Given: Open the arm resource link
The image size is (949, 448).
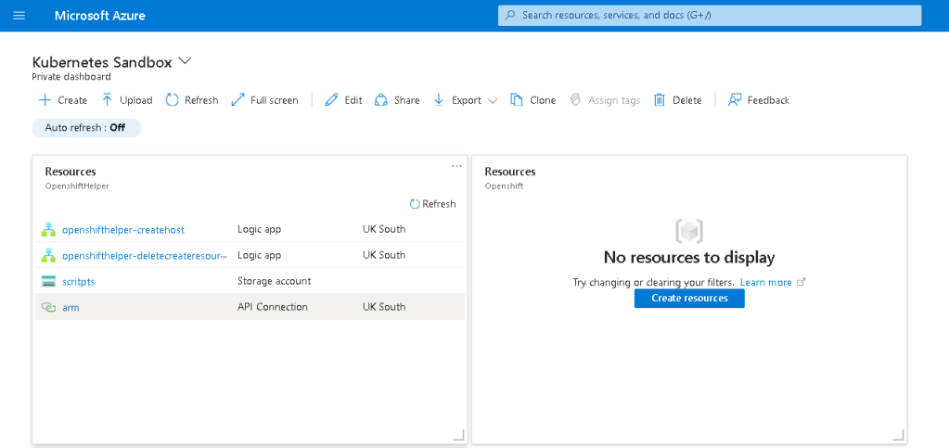Looking at the screenshot, I should click(71, 308).
